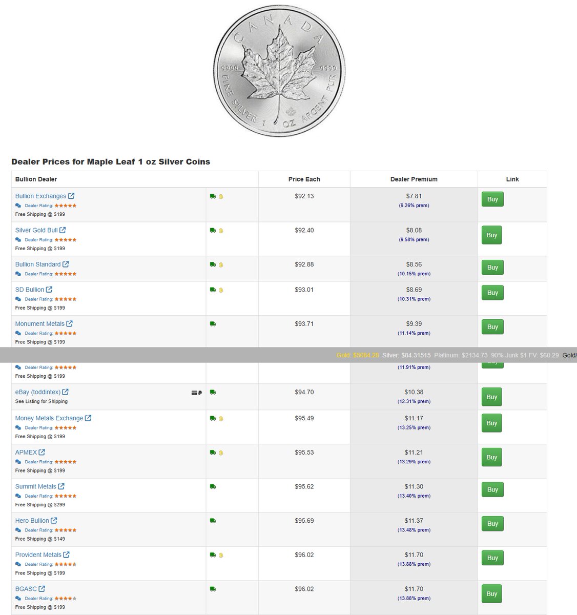Click the Dealer Premium column header
Viewport: 577px width, 615px height.
[x=414, y=179]
